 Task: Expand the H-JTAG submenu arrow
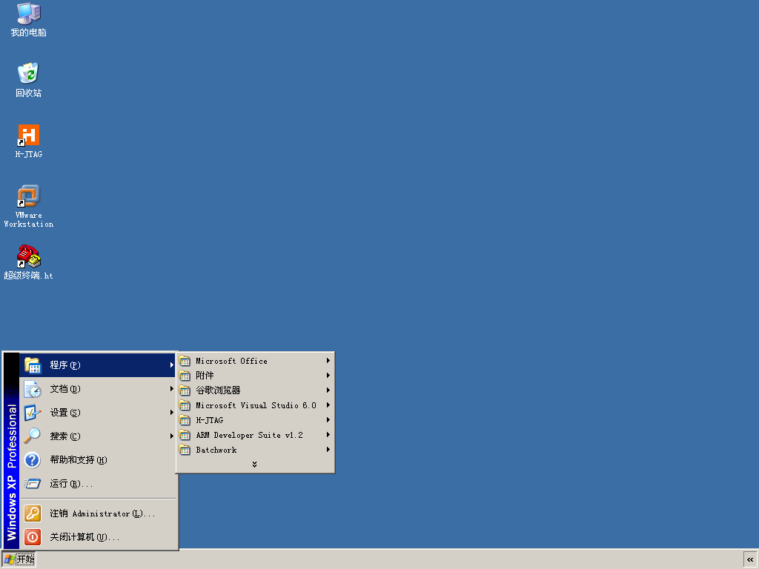(x=328, y=420)
